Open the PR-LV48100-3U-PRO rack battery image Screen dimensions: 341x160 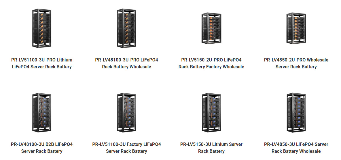pyautogui.click(x=126, y=28)
